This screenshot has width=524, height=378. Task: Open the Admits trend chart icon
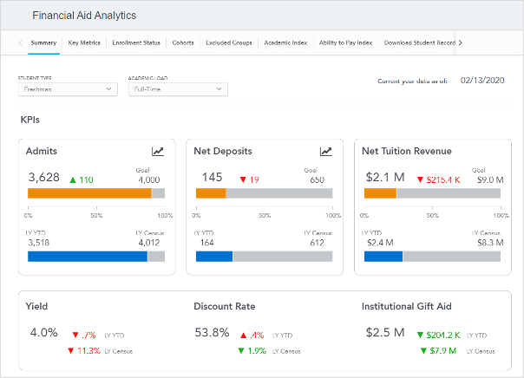(158, 152)
